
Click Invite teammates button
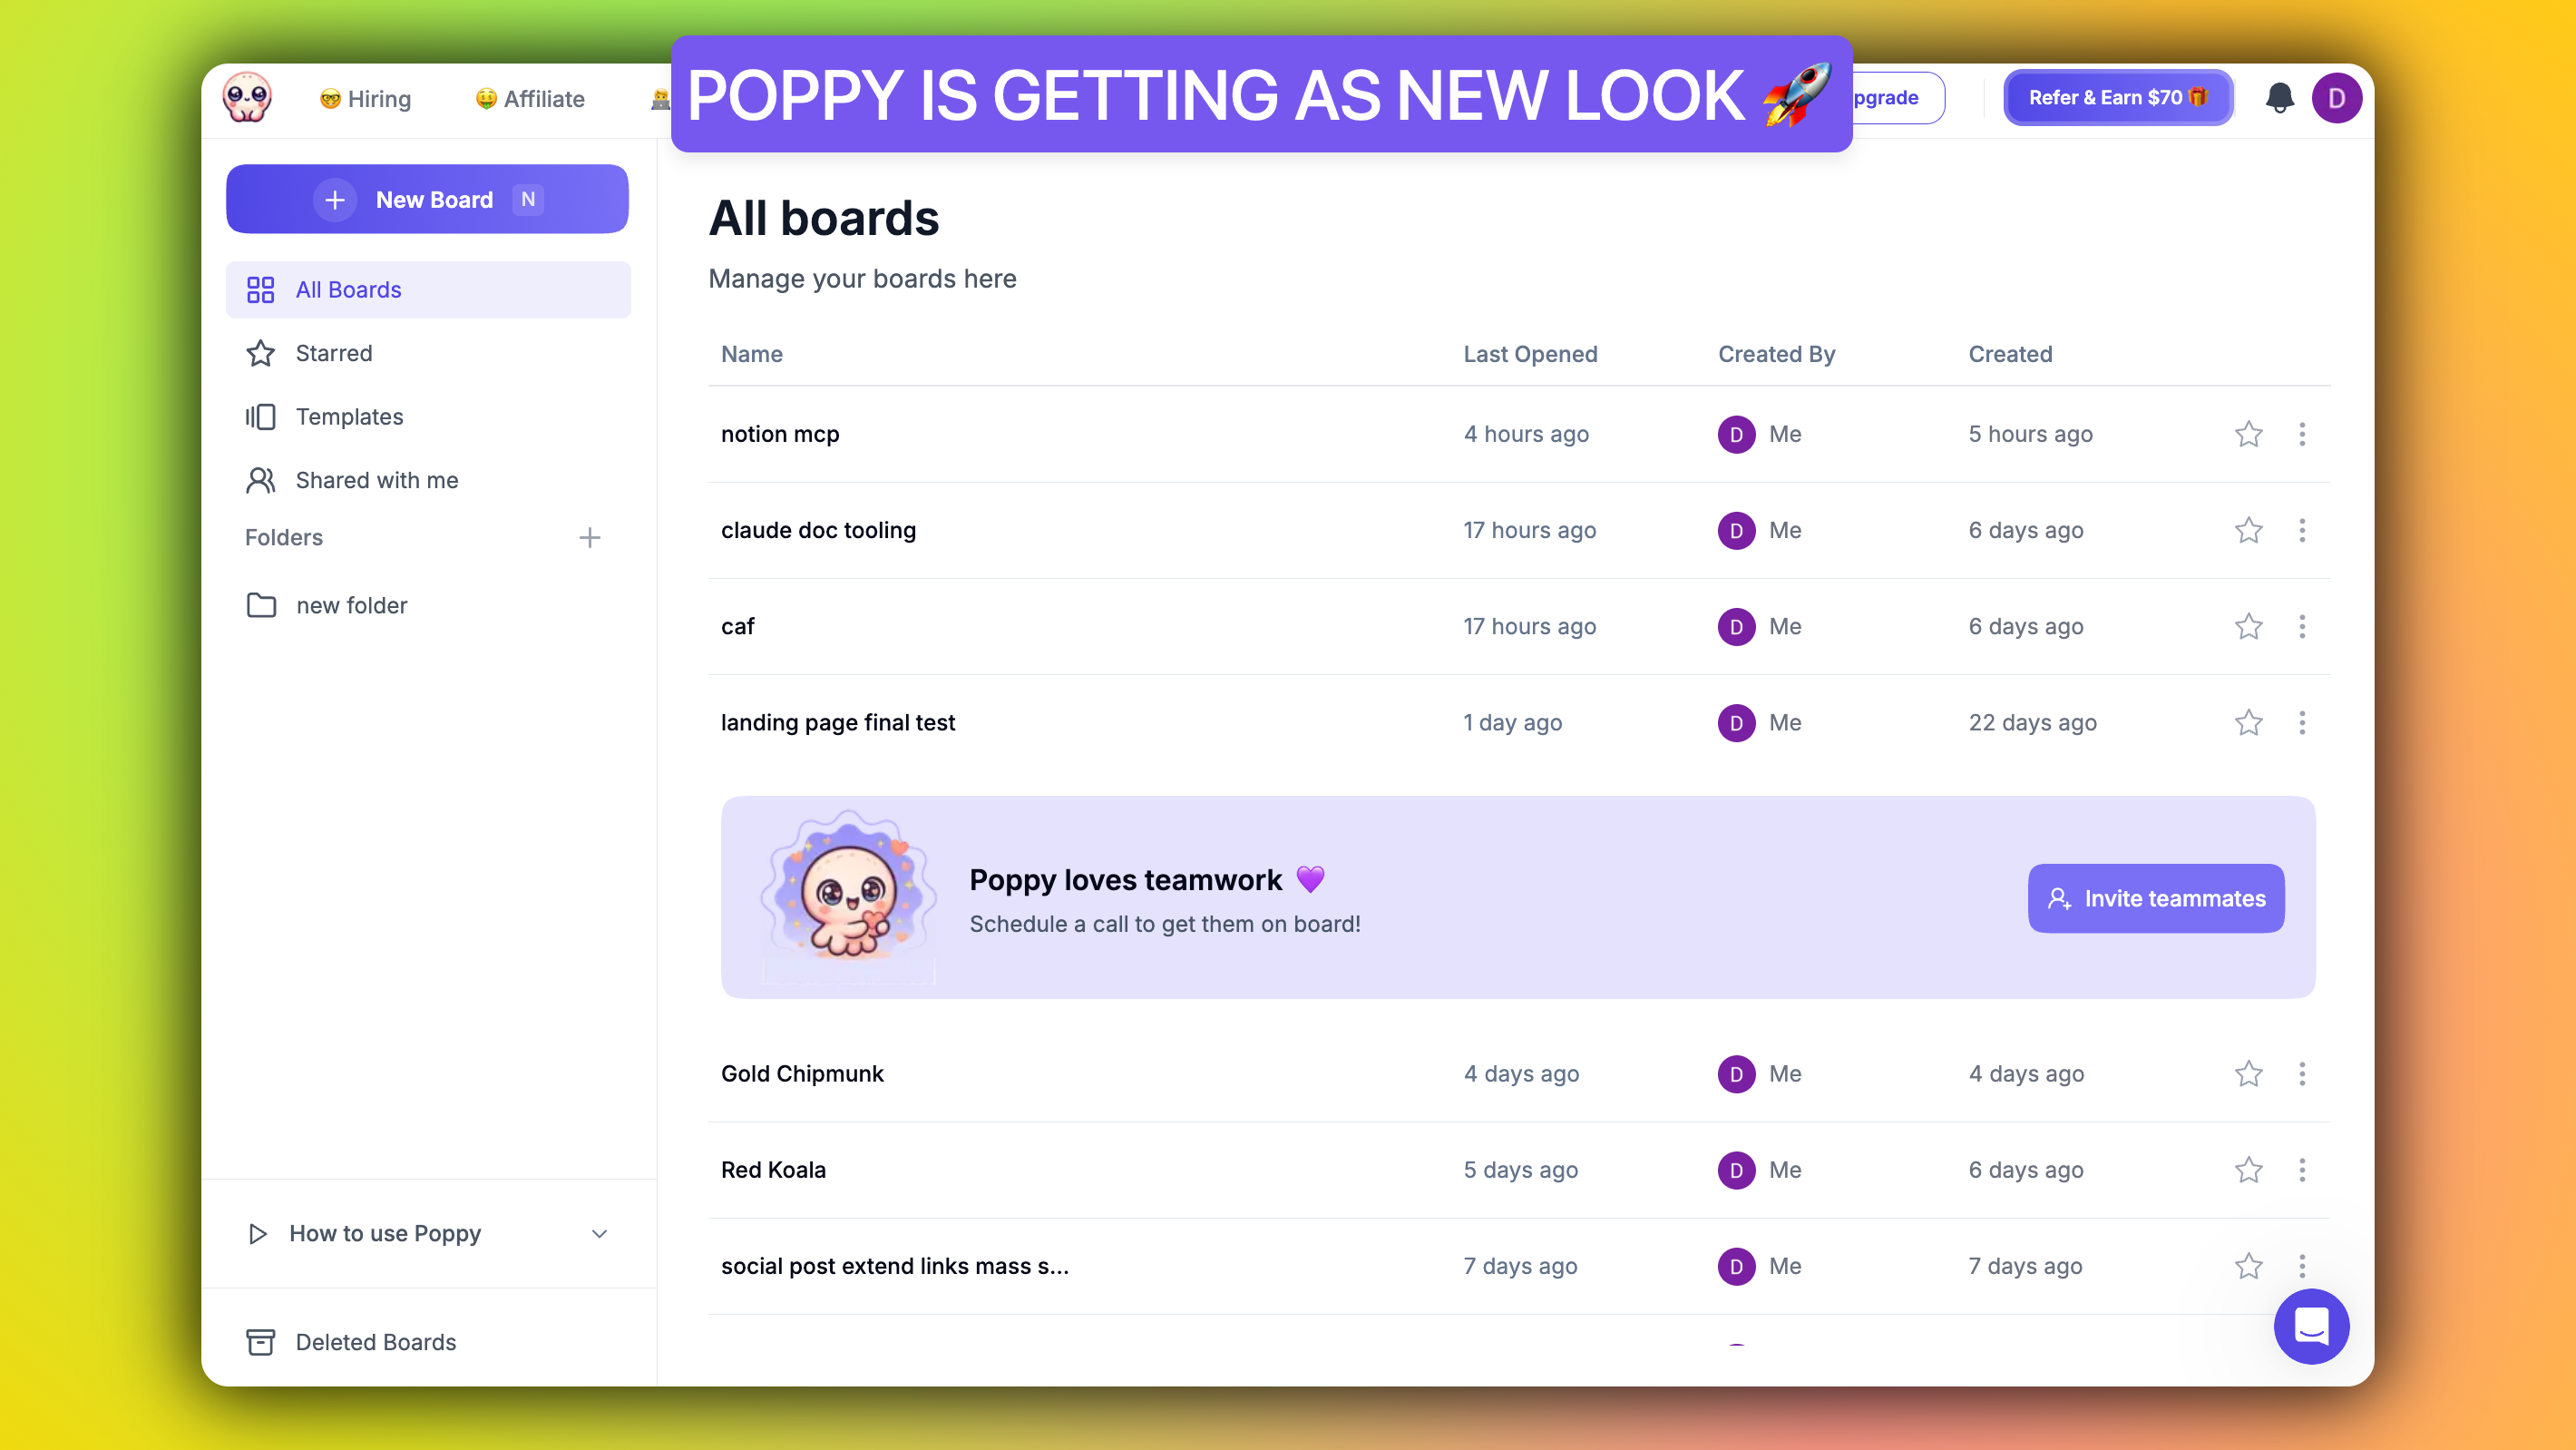[2155, 898]
